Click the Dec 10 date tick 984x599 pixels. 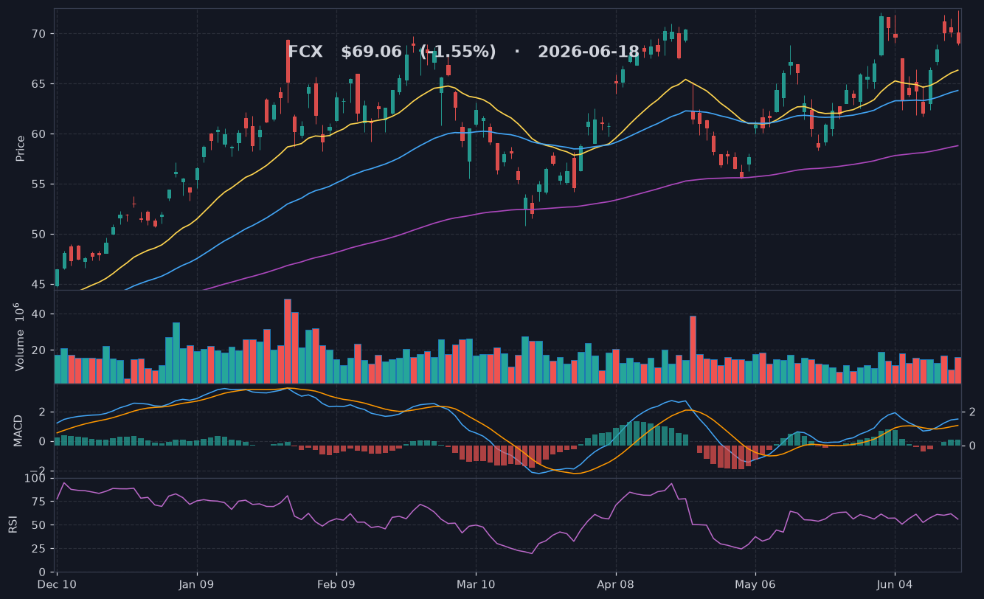pos(58,584)
